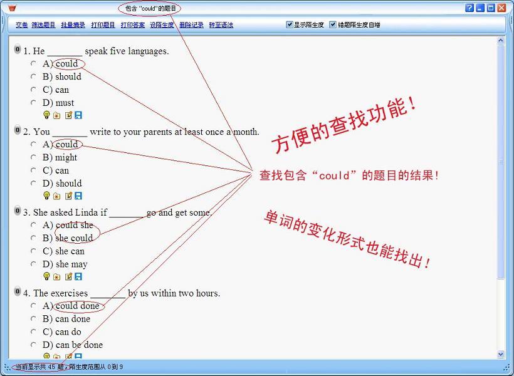Click the blue save disk icon under question 1
This screenshot has width=514, height=376.
coord(79,115)
